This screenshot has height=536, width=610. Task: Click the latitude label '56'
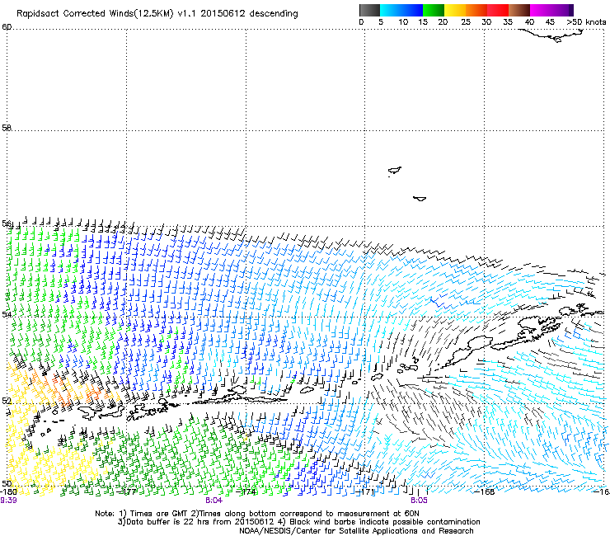7,223
